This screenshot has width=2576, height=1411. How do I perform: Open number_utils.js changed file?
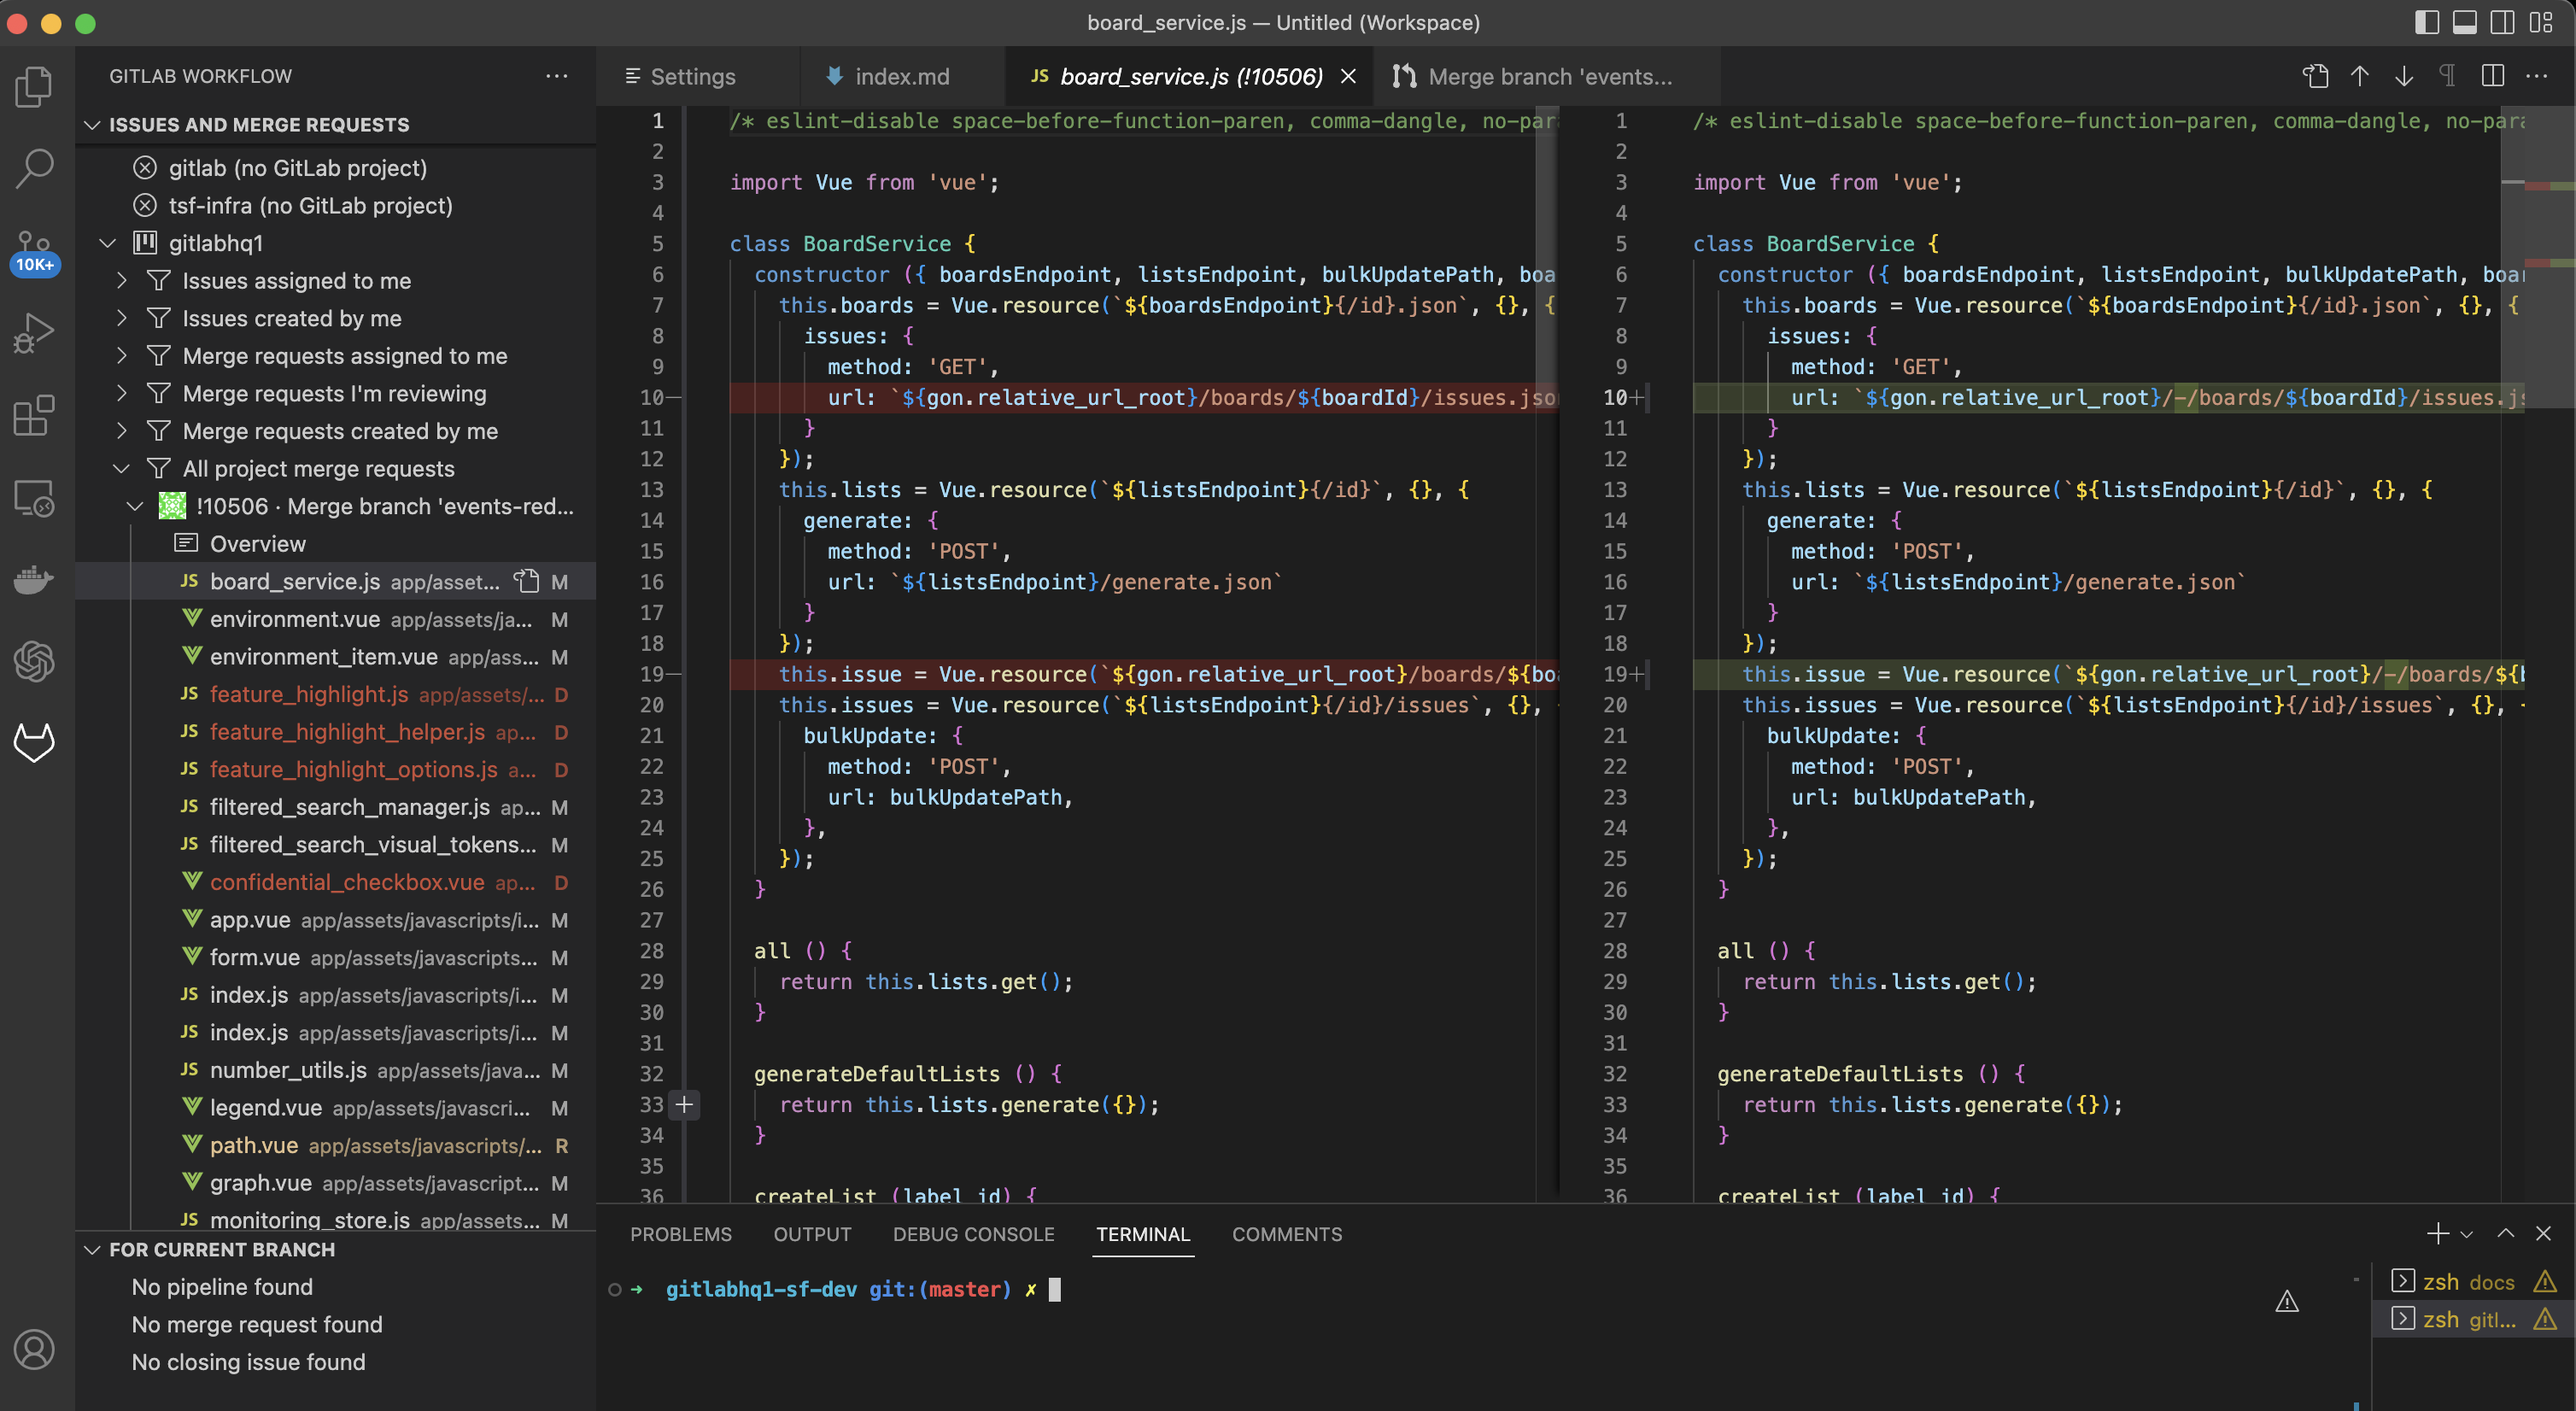tap(336, 1070)
